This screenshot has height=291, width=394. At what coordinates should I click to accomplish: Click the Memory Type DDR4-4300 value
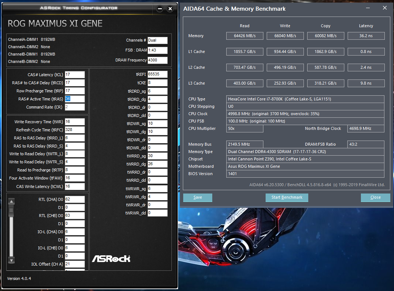pyautogui.click(x=305, y=152)
